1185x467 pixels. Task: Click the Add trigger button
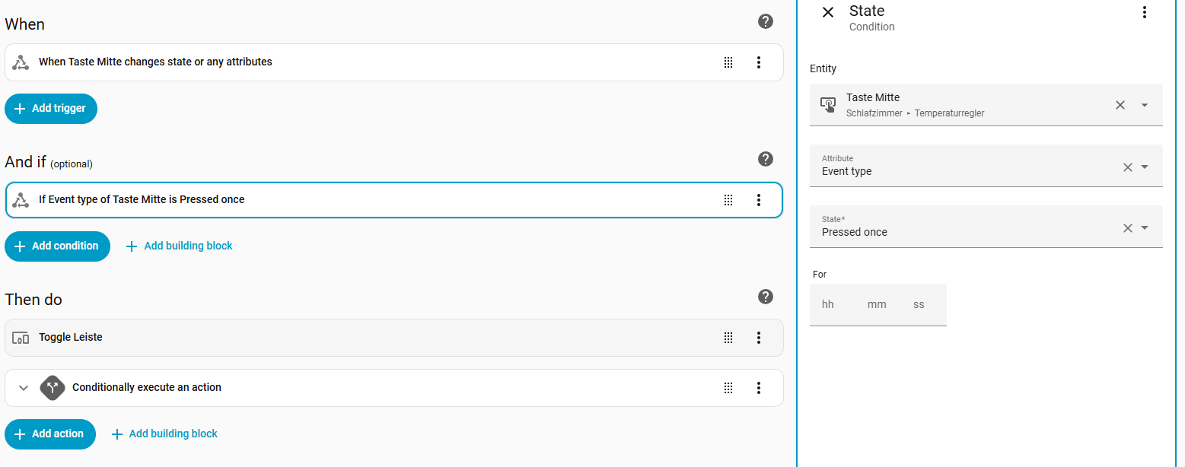click(x=51, y=109)
